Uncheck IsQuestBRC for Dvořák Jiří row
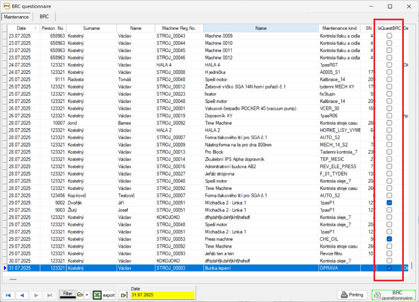Viewport: 419px width, 302px height. pos(390,203)
